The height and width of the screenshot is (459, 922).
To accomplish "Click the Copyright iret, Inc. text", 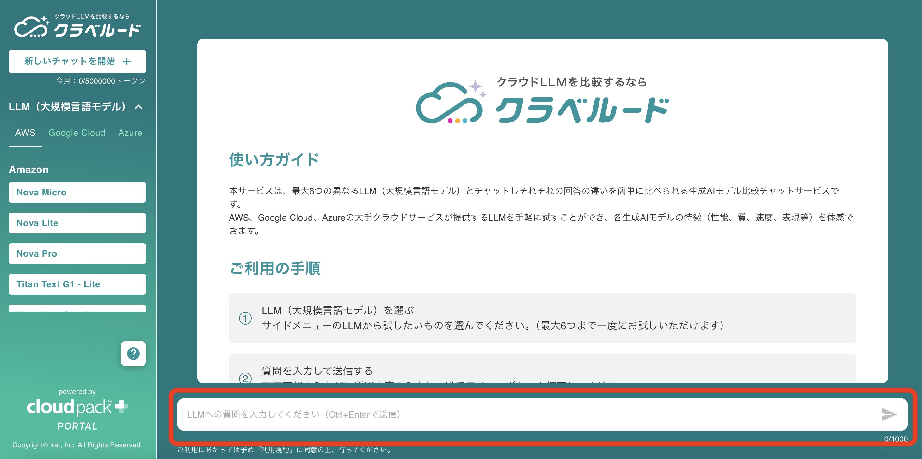I will pyautogui.click(x=77, y=445).
